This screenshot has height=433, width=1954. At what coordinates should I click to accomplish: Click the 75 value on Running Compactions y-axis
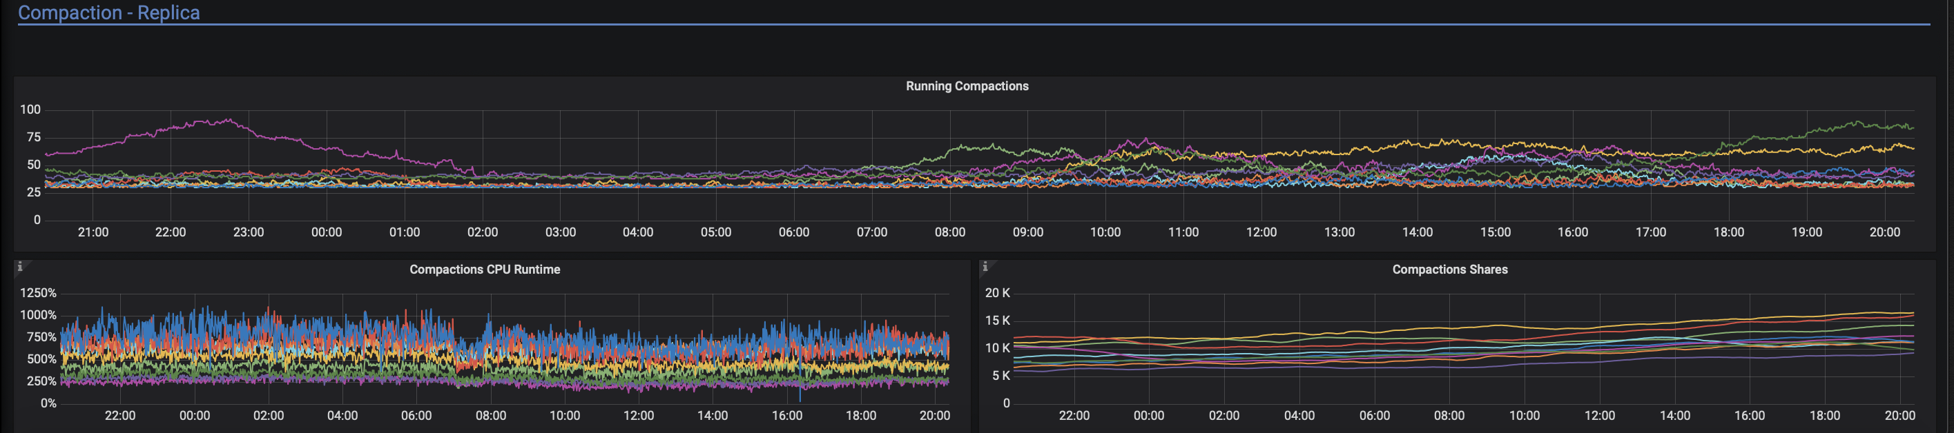(33, 138)
